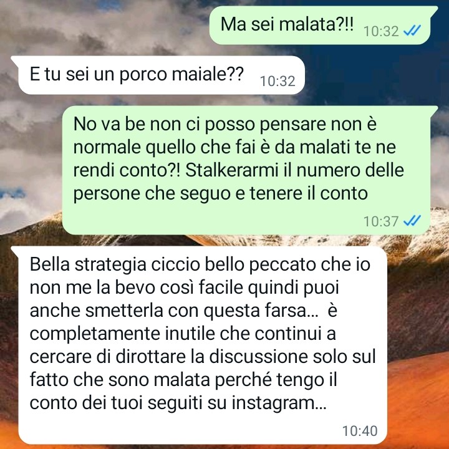The width and height of the screenshot is (449, 449).
Task: Click the word 'maiale??' in second message
Action: point(208,74)
